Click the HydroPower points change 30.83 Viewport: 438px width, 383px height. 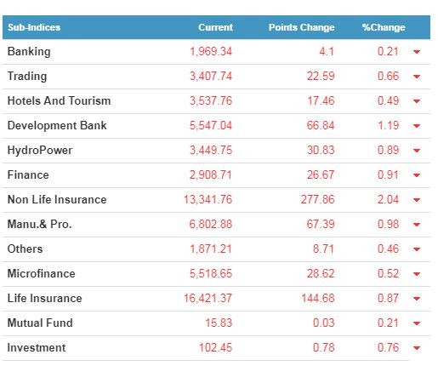pos(321,150)
